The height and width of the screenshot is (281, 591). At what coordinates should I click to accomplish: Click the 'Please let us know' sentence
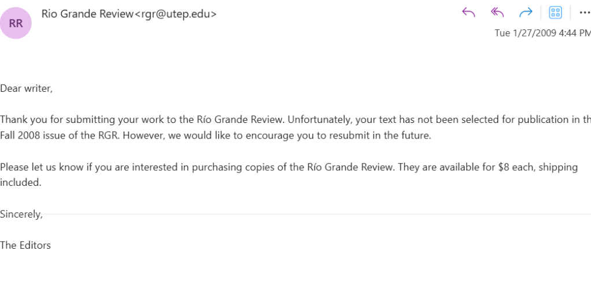point(40,167)
